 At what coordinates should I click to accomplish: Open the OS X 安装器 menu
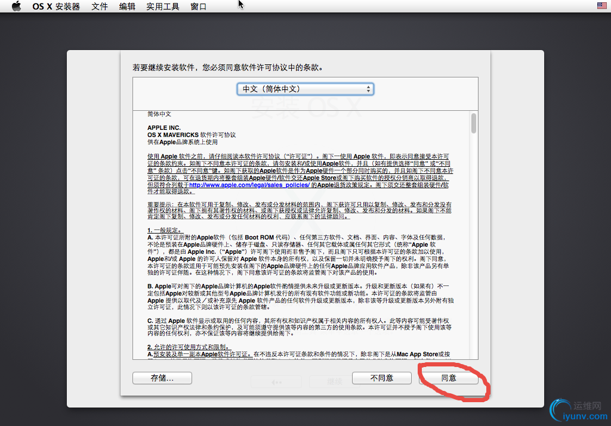click(x=56, y=7)
